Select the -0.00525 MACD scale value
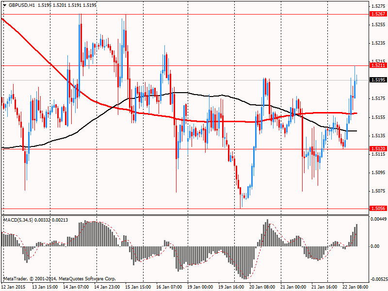388x291 pixels. tap(379, 279)
